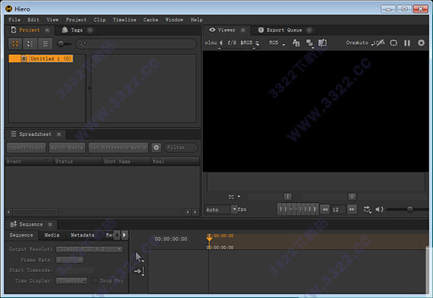433x298 pixels.
Task: Toggle the wipe compare icon in Viewer
Action: coord(323,43)
